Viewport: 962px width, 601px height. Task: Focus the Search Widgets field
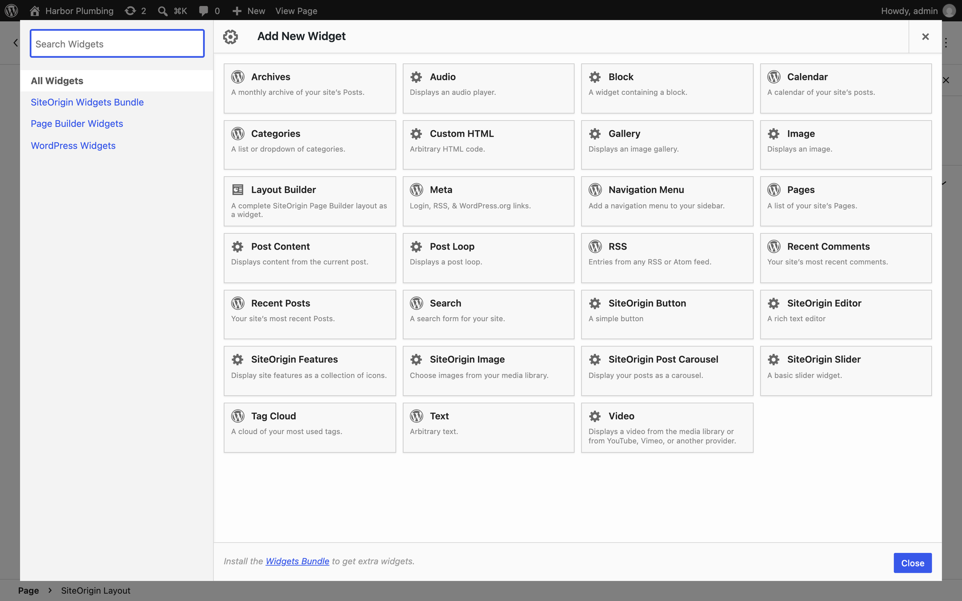[117, 43]
